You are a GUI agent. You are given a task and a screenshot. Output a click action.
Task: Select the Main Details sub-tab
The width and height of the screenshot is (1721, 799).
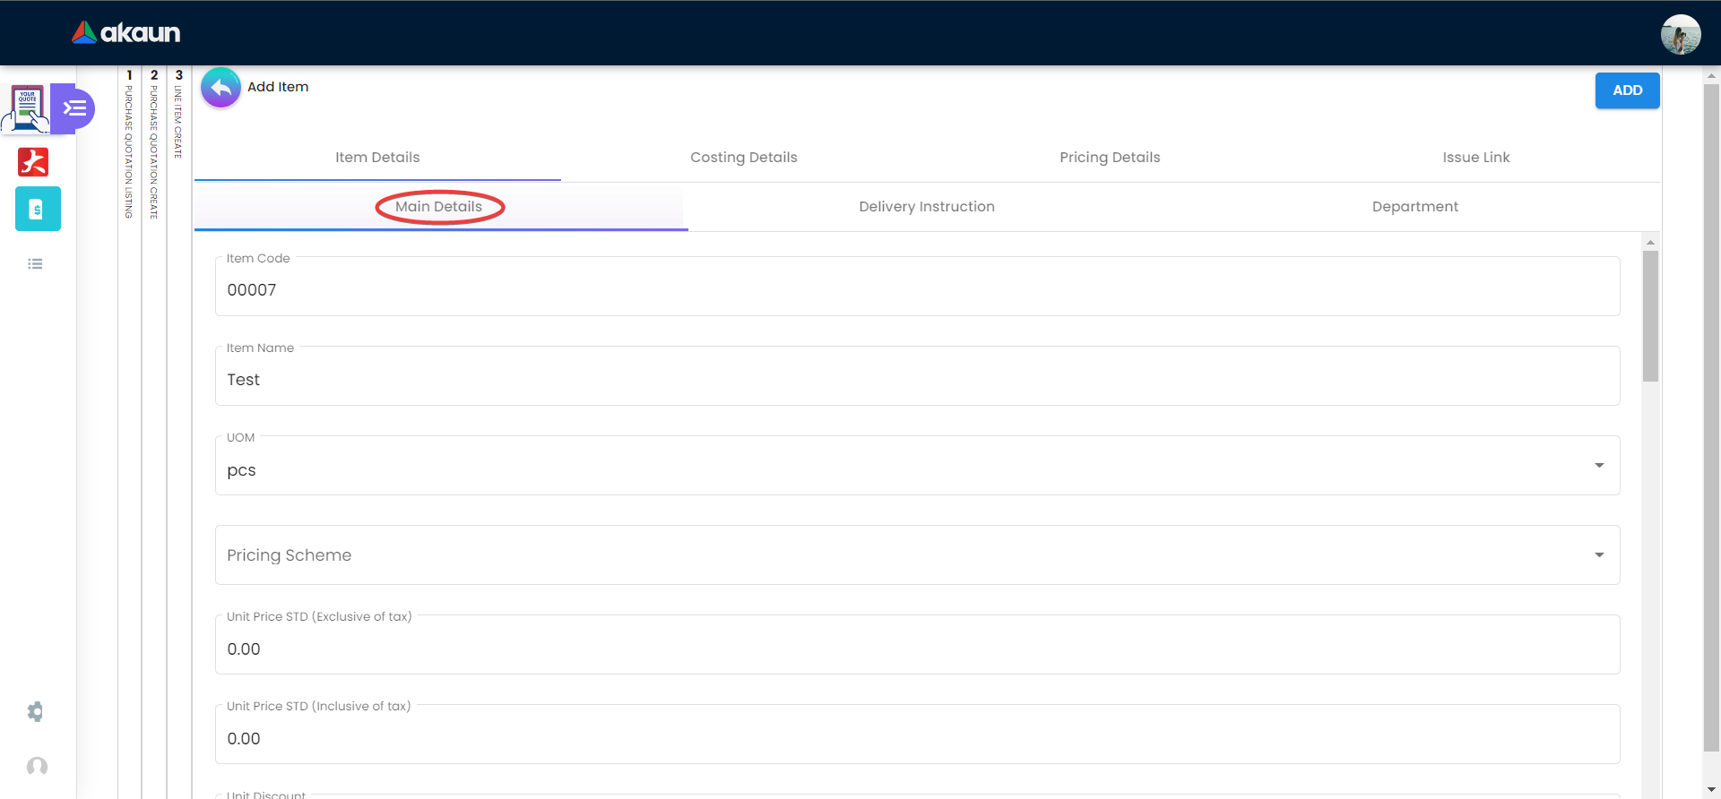point(439,207)
